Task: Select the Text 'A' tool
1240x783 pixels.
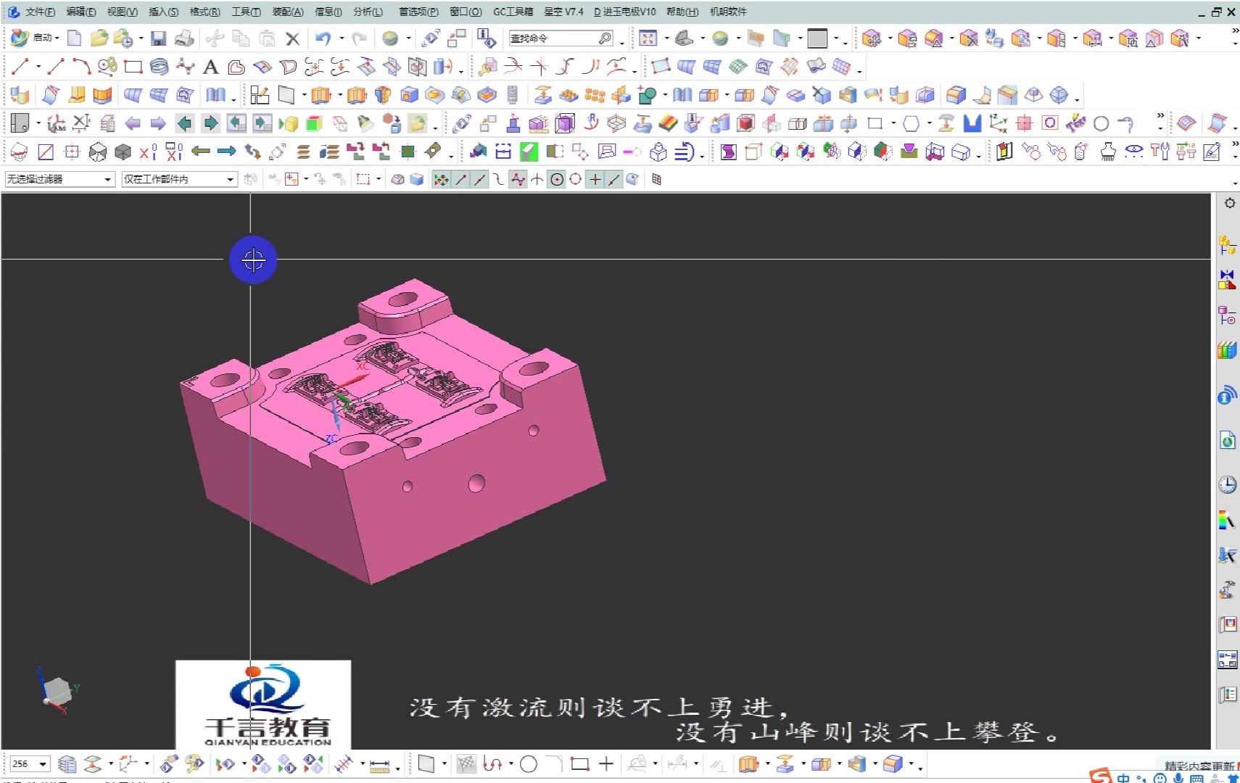Action: point(210,67)
